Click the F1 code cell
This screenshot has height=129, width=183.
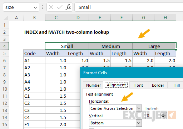pyautogui.click(x=34, y=124)
